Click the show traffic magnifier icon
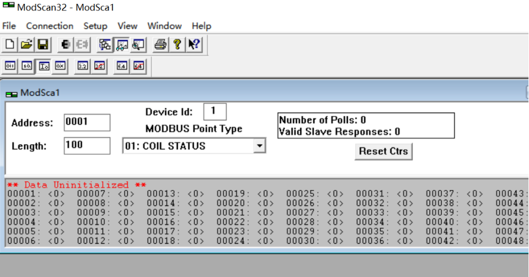This screenshot has height=277, width=529. click(x=138, y=44)
